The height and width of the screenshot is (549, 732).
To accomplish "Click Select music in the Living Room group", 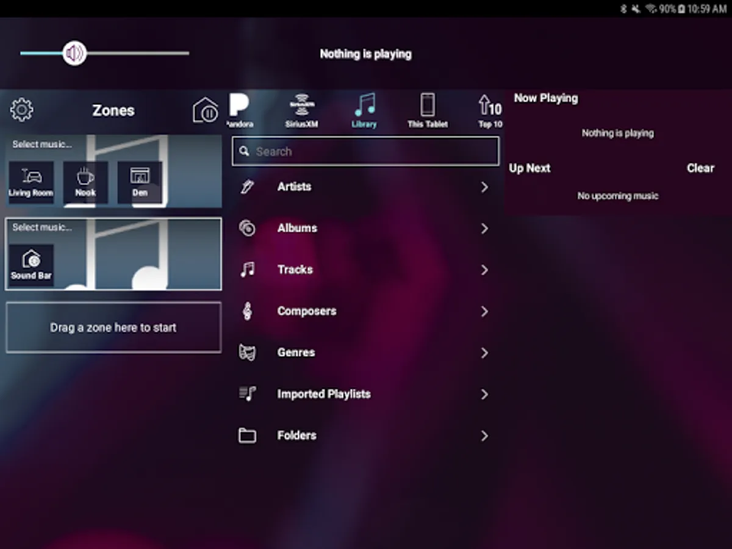I will coord(42,145).
